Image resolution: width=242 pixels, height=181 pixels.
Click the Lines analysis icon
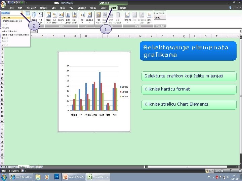click(134, 17)
